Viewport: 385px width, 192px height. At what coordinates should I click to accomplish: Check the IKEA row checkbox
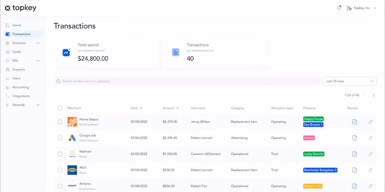tap(60, 170)
